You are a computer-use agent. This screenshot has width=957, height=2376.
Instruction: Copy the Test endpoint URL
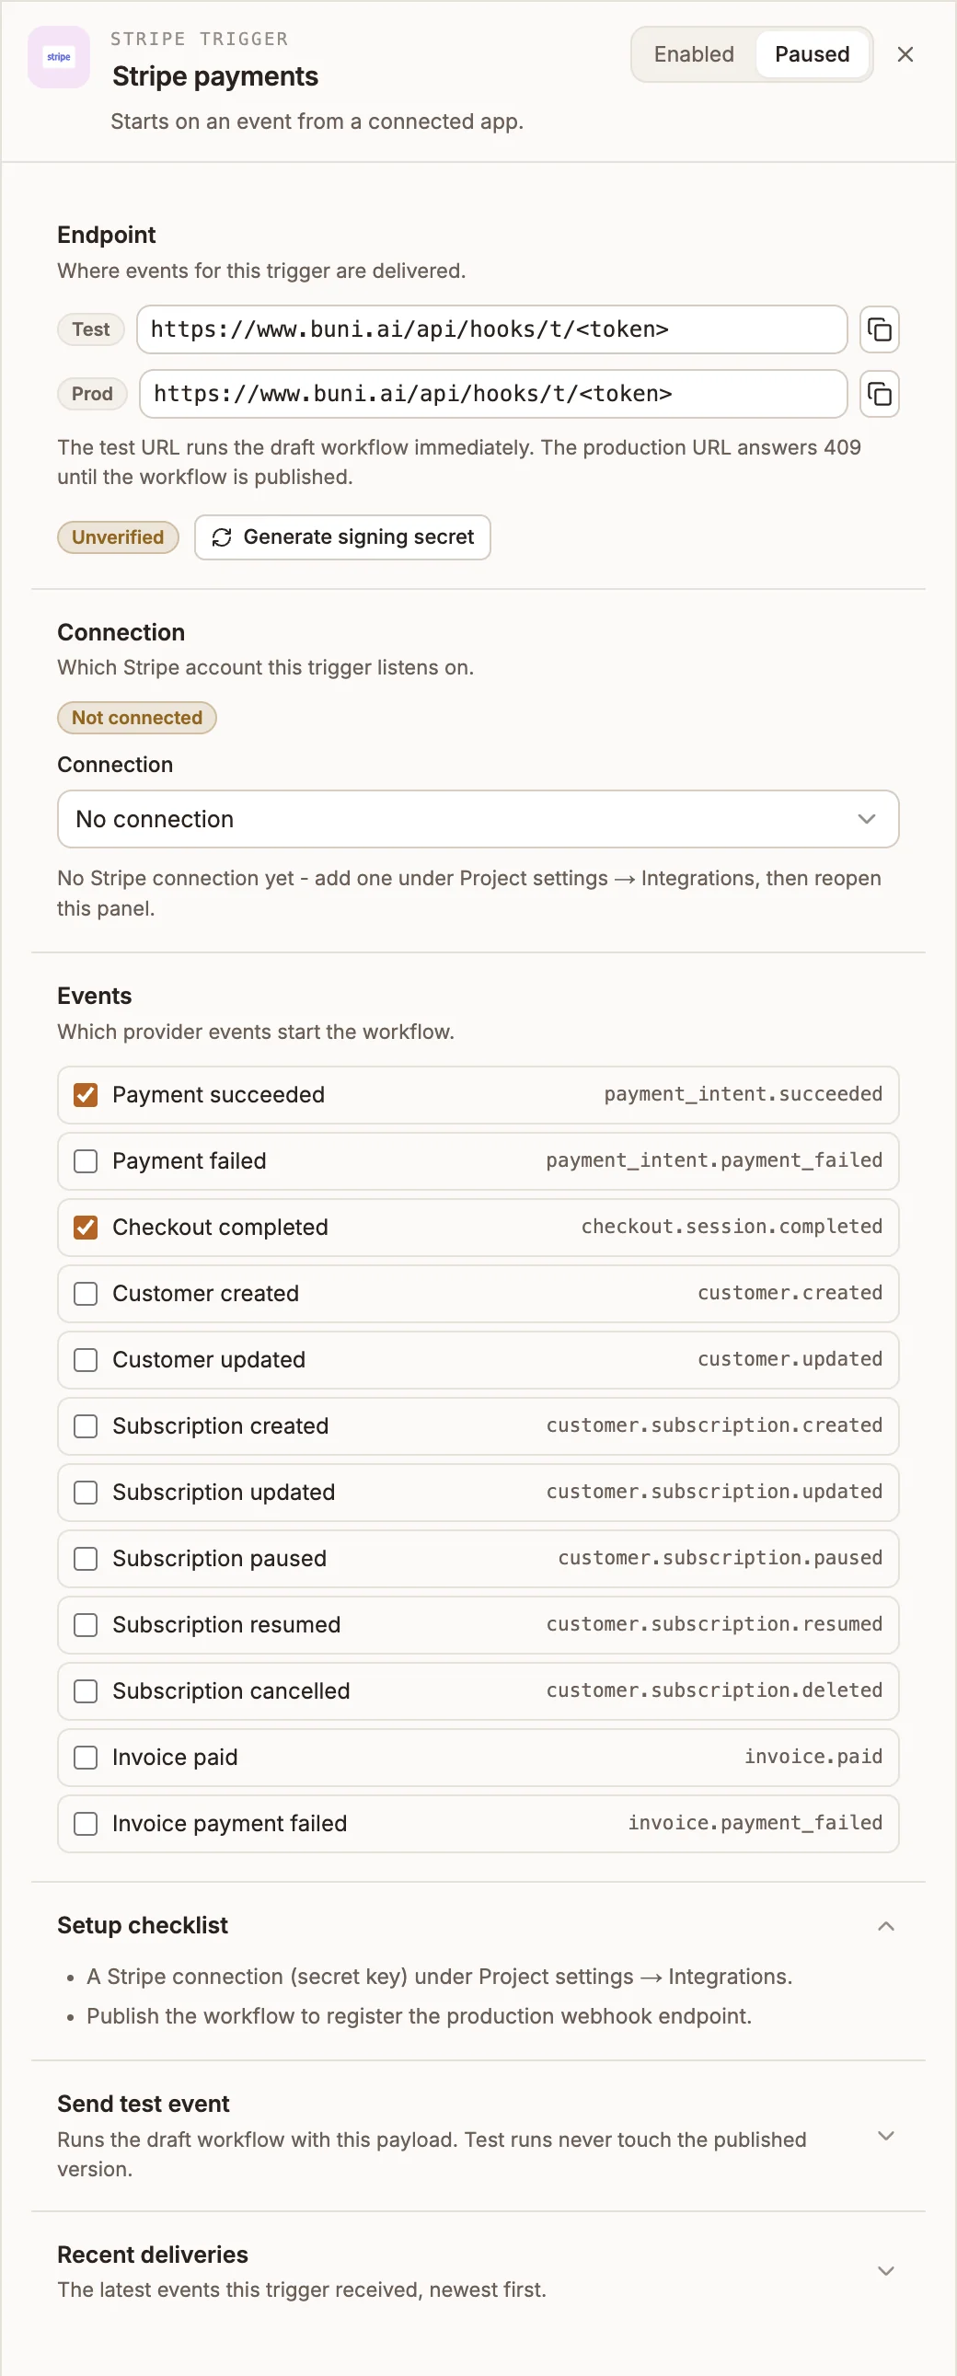[880, 329]
